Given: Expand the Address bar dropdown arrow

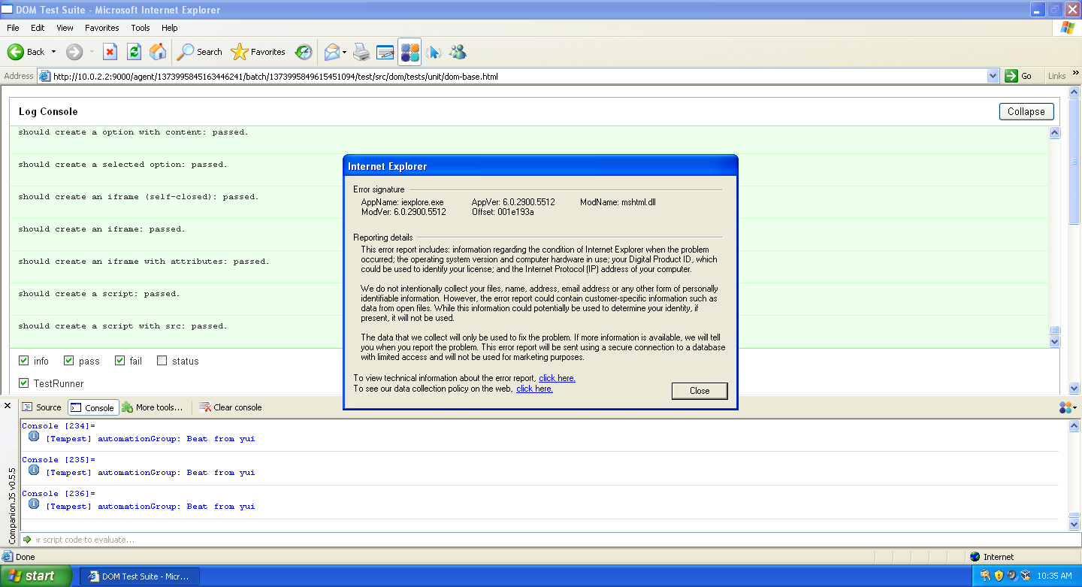Looking at the screenshot, I should (993, 76).
